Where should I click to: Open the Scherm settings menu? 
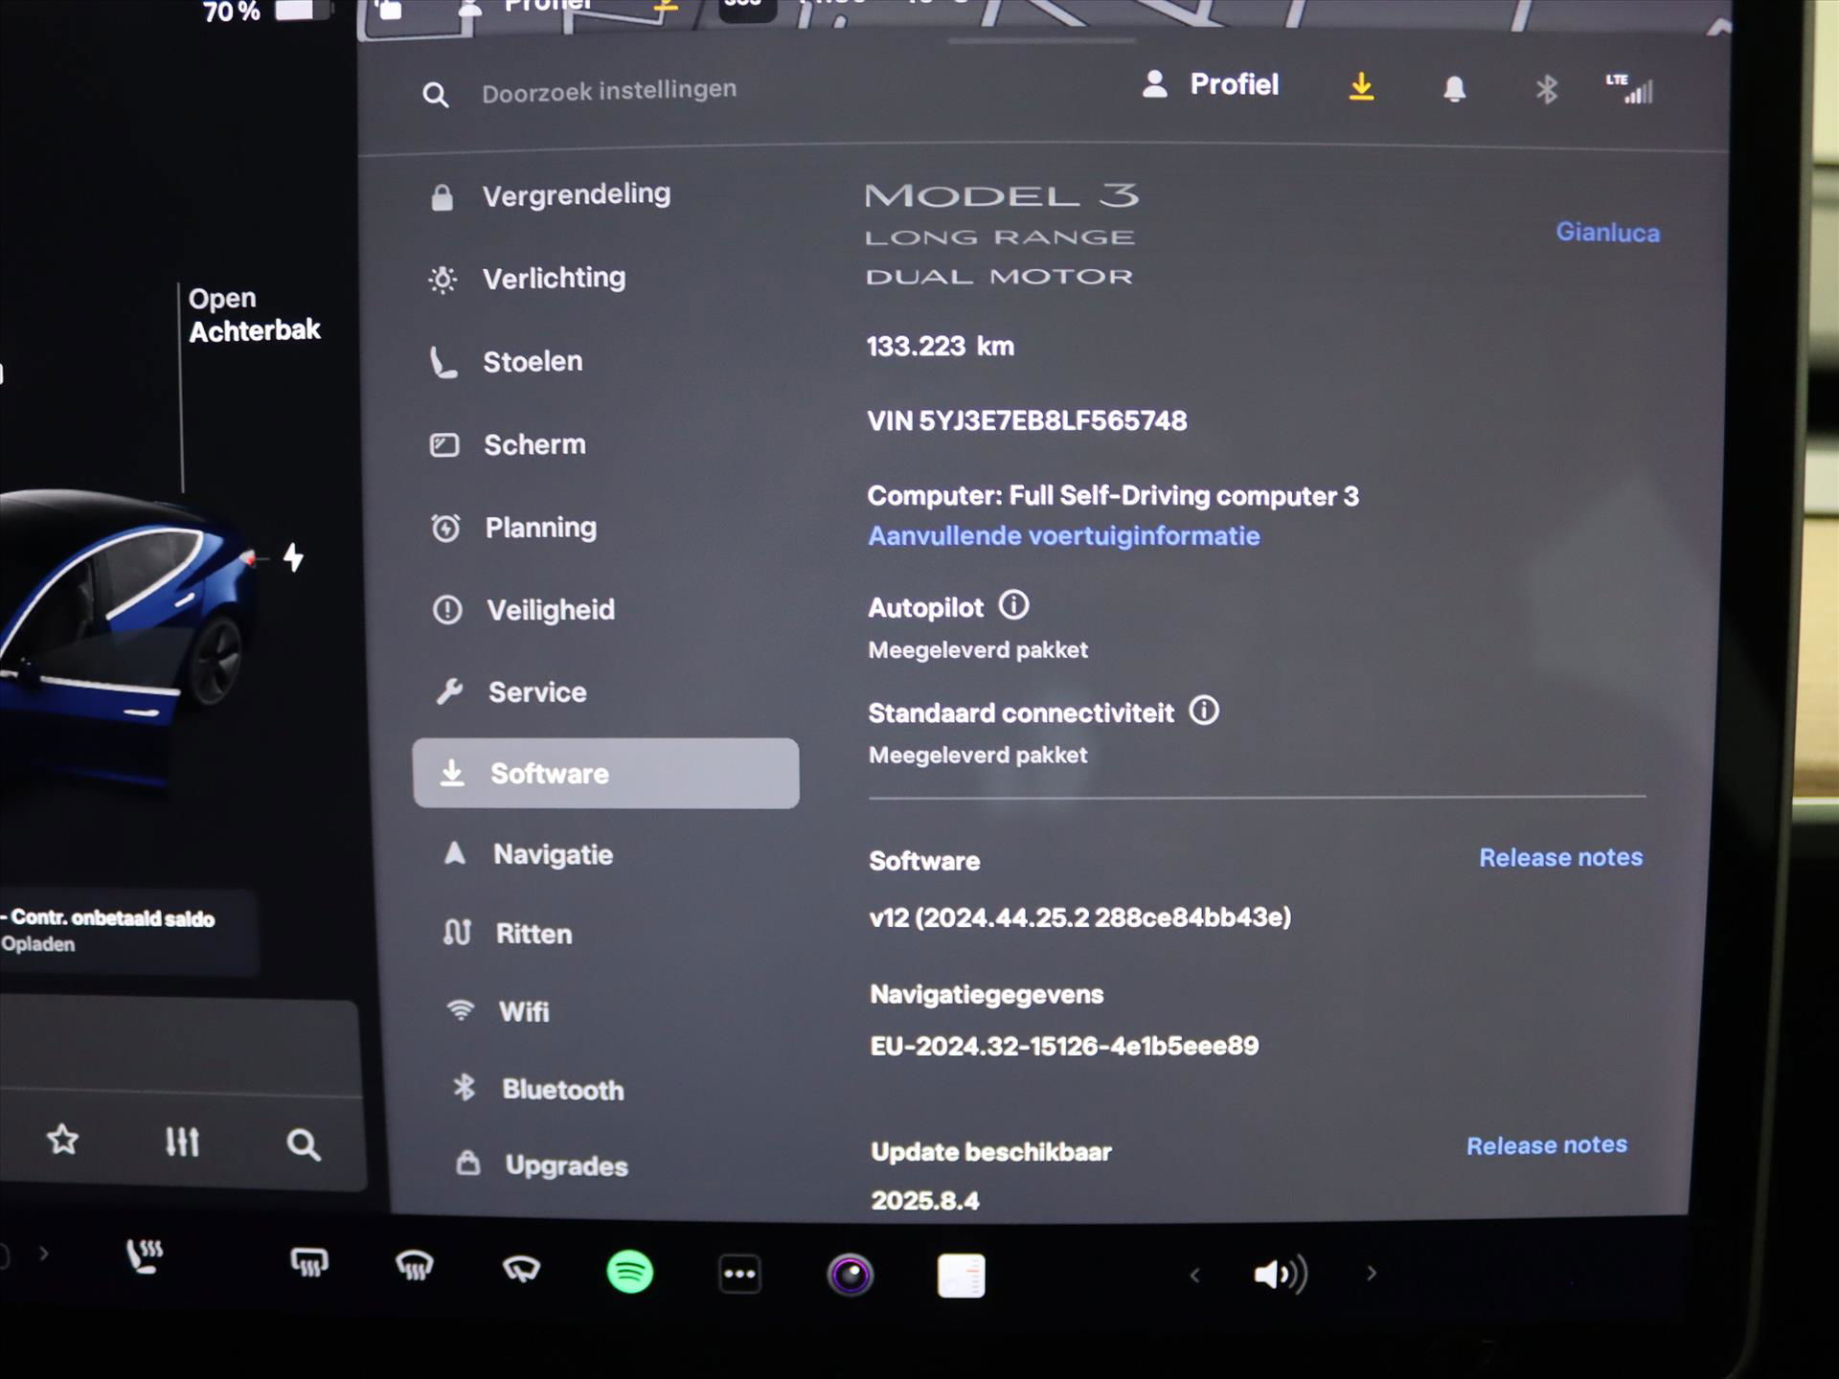508,445
